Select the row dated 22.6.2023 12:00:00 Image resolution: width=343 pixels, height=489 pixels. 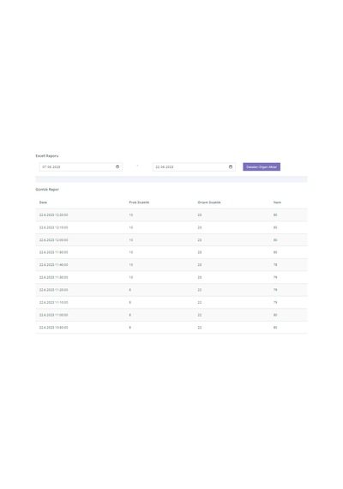pyautogui.click(x=171, y=240)
